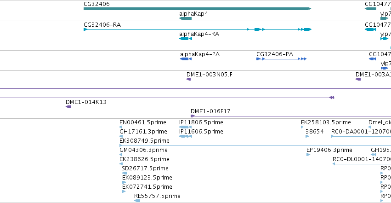Viewport: 391px width, 203px height.
Task: Select the DME1-016F17 label
Action: pyautogui.click(x=210, y=111)
